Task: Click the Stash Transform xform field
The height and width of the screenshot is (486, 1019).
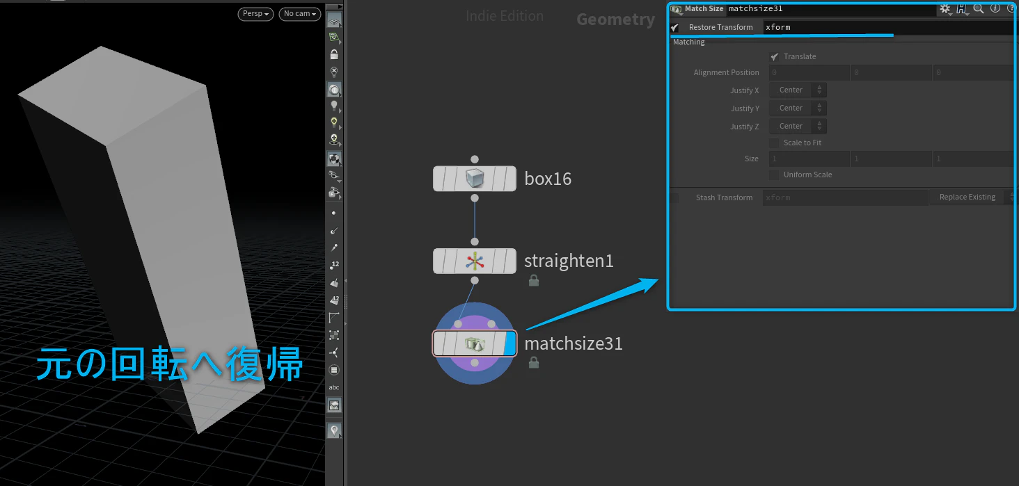Action: [x=845, y=197]
